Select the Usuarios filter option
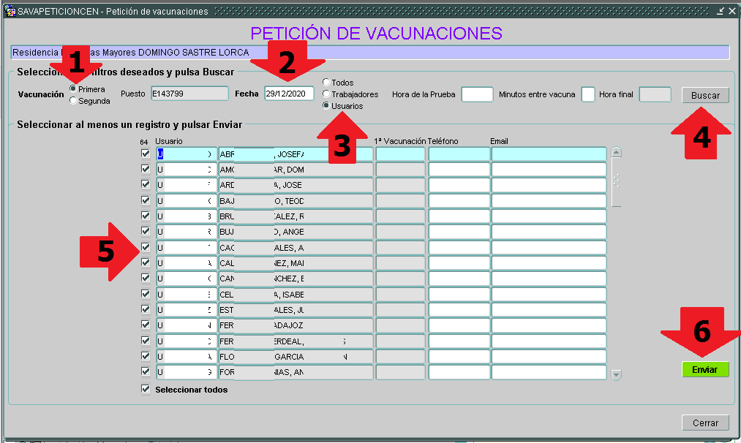741x443 pixels. pyautogui.click(x=326, y=106)
